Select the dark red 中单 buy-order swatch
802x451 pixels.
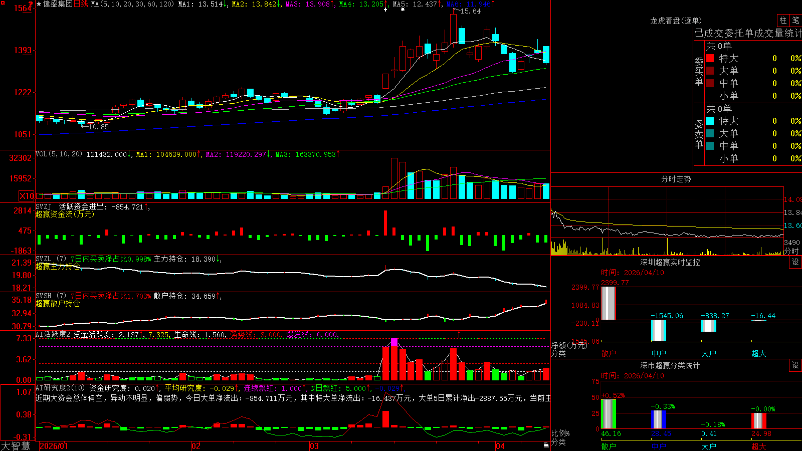[x=710, y=83]
